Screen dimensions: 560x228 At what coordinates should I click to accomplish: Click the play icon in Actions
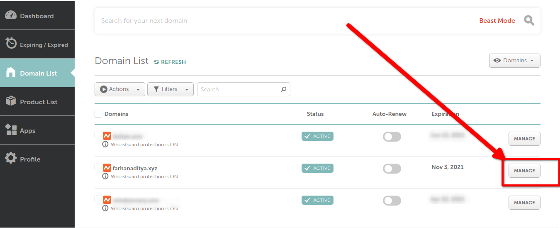tap(103, 89)
